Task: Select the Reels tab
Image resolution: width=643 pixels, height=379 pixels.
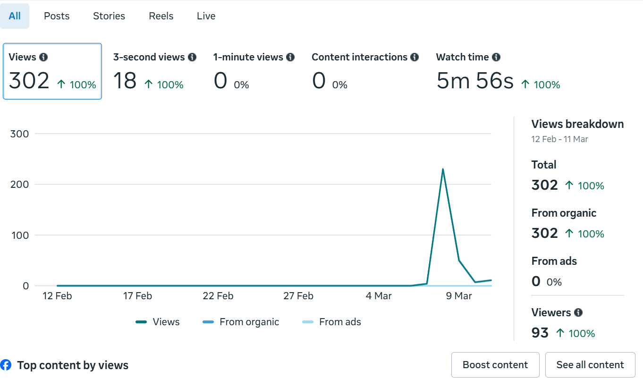Action: pos(161,16)
